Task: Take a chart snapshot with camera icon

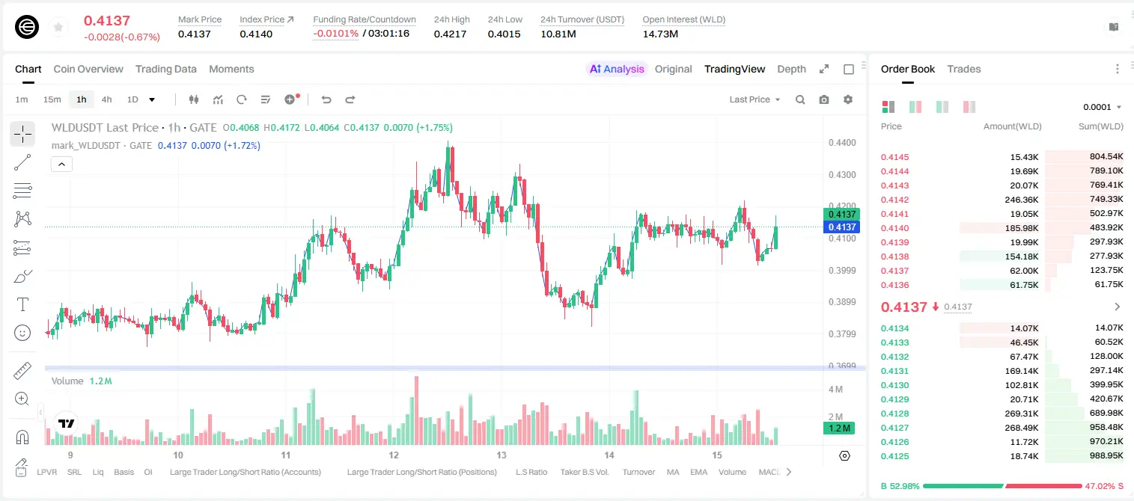Action: click(x=824, y=99)
